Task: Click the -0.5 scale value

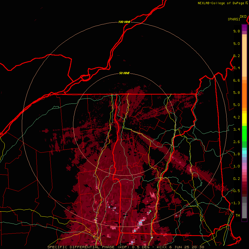Action: click(x=235, y=191)
